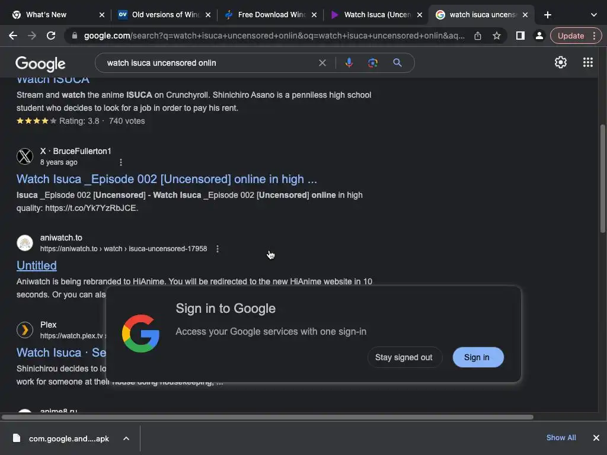The width and height of the screenshot is (607, 455).
Task: Expand the tab search chevron
Action: click(593, 15)
